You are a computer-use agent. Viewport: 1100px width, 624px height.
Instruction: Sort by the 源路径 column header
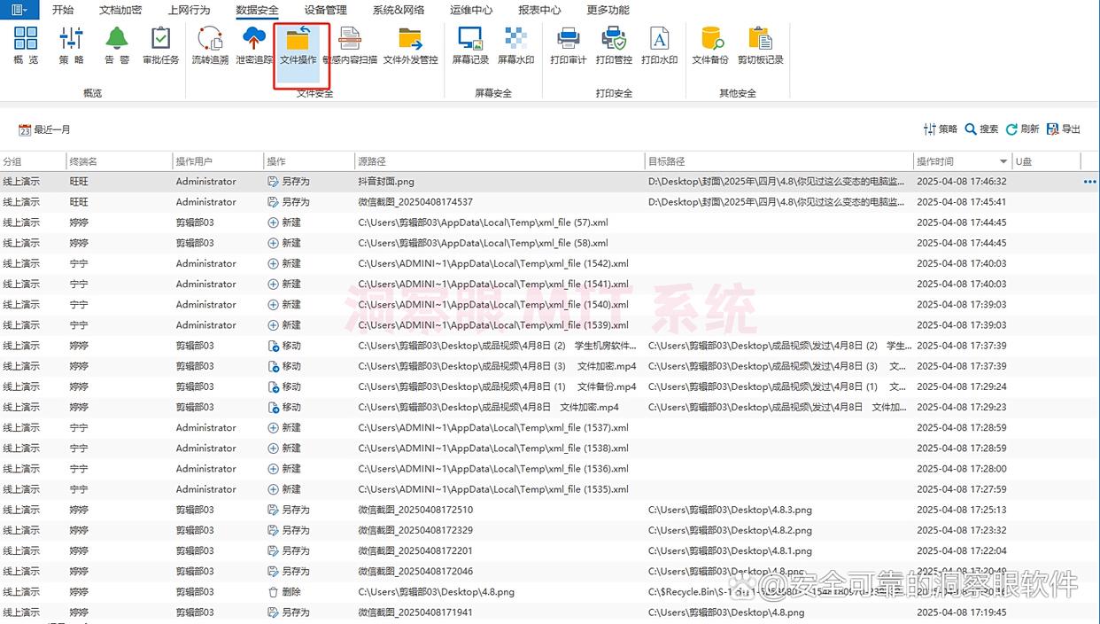500,161
